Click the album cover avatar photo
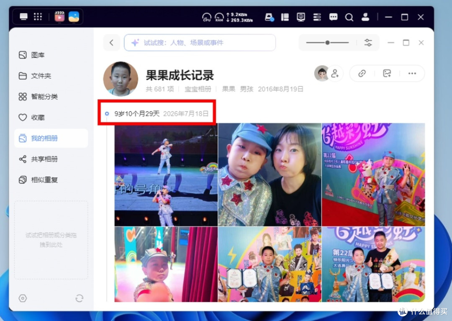The image size is (452, 321). (121, 79)
